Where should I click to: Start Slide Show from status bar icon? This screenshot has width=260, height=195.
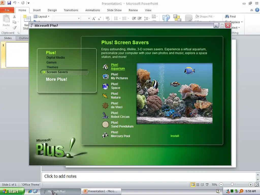point(207,185)
